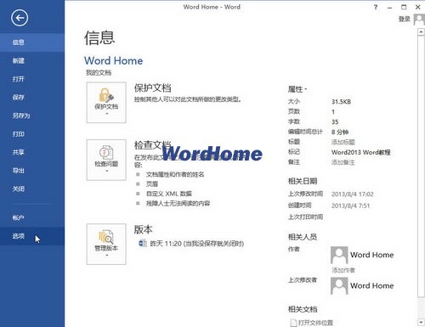Open the Manage Versions (管理版本) button
425x327 pixels.
[106, 244]
